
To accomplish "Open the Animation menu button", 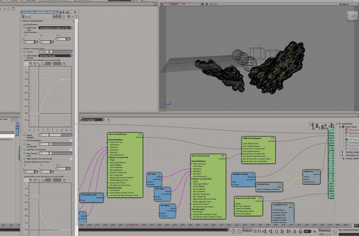I will (x=324, y=230).
